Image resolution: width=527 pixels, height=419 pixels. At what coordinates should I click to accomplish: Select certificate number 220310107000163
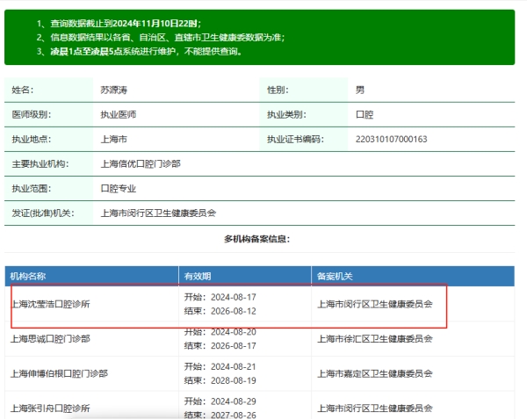[x=391, y=139]
